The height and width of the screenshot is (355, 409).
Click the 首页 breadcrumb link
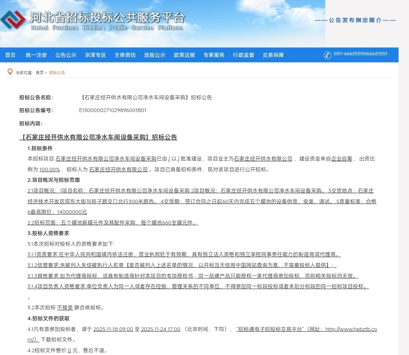[40, 73]
